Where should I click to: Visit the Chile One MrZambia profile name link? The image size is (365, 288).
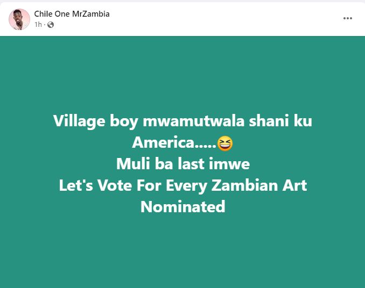click(72, 14)
